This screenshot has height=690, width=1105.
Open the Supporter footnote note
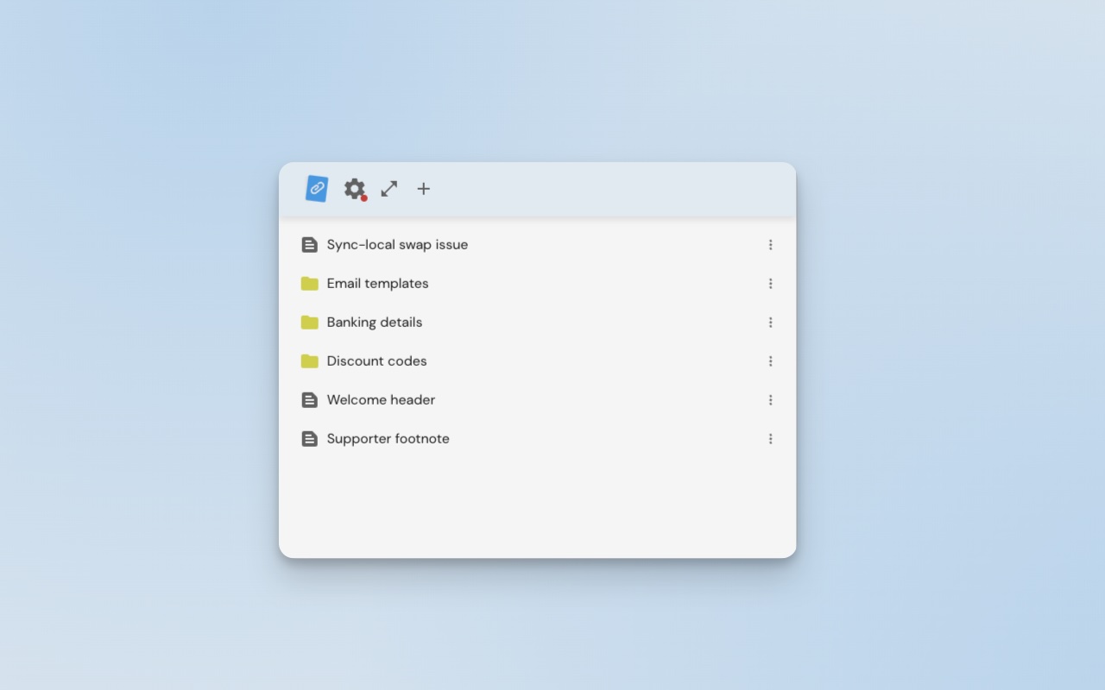(388, 438)
